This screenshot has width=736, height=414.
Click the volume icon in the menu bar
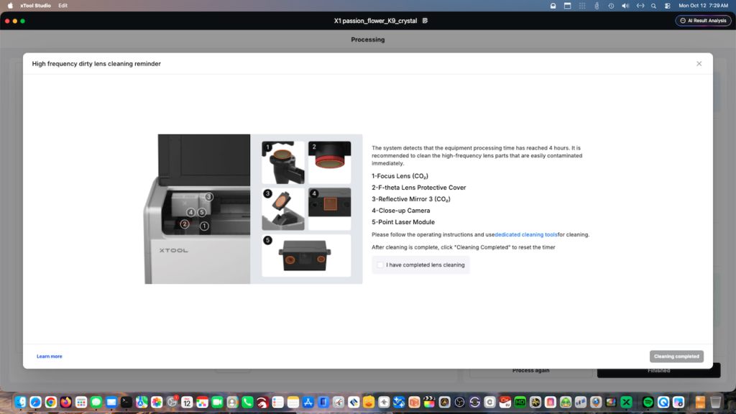pos(625,6)
